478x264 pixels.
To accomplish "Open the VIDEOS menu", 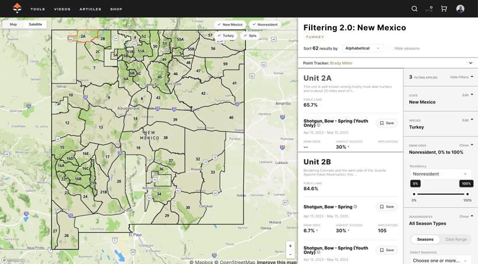I will 62,9.
